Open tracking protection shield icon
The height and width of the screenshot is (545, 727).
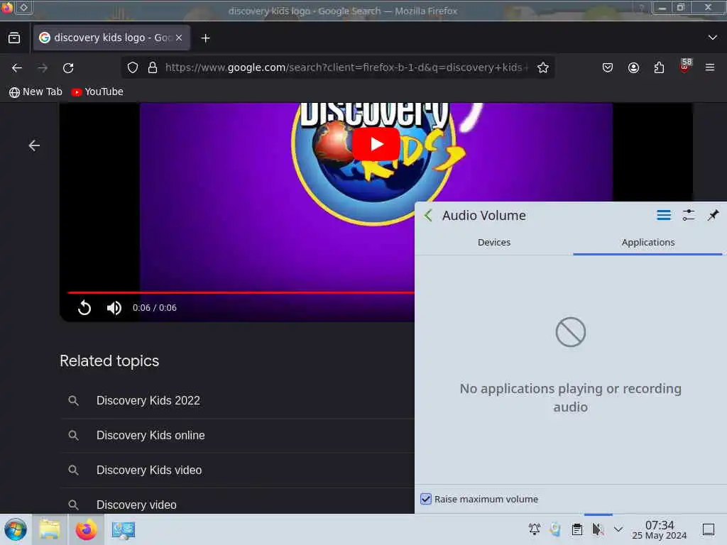coord(133,67)
